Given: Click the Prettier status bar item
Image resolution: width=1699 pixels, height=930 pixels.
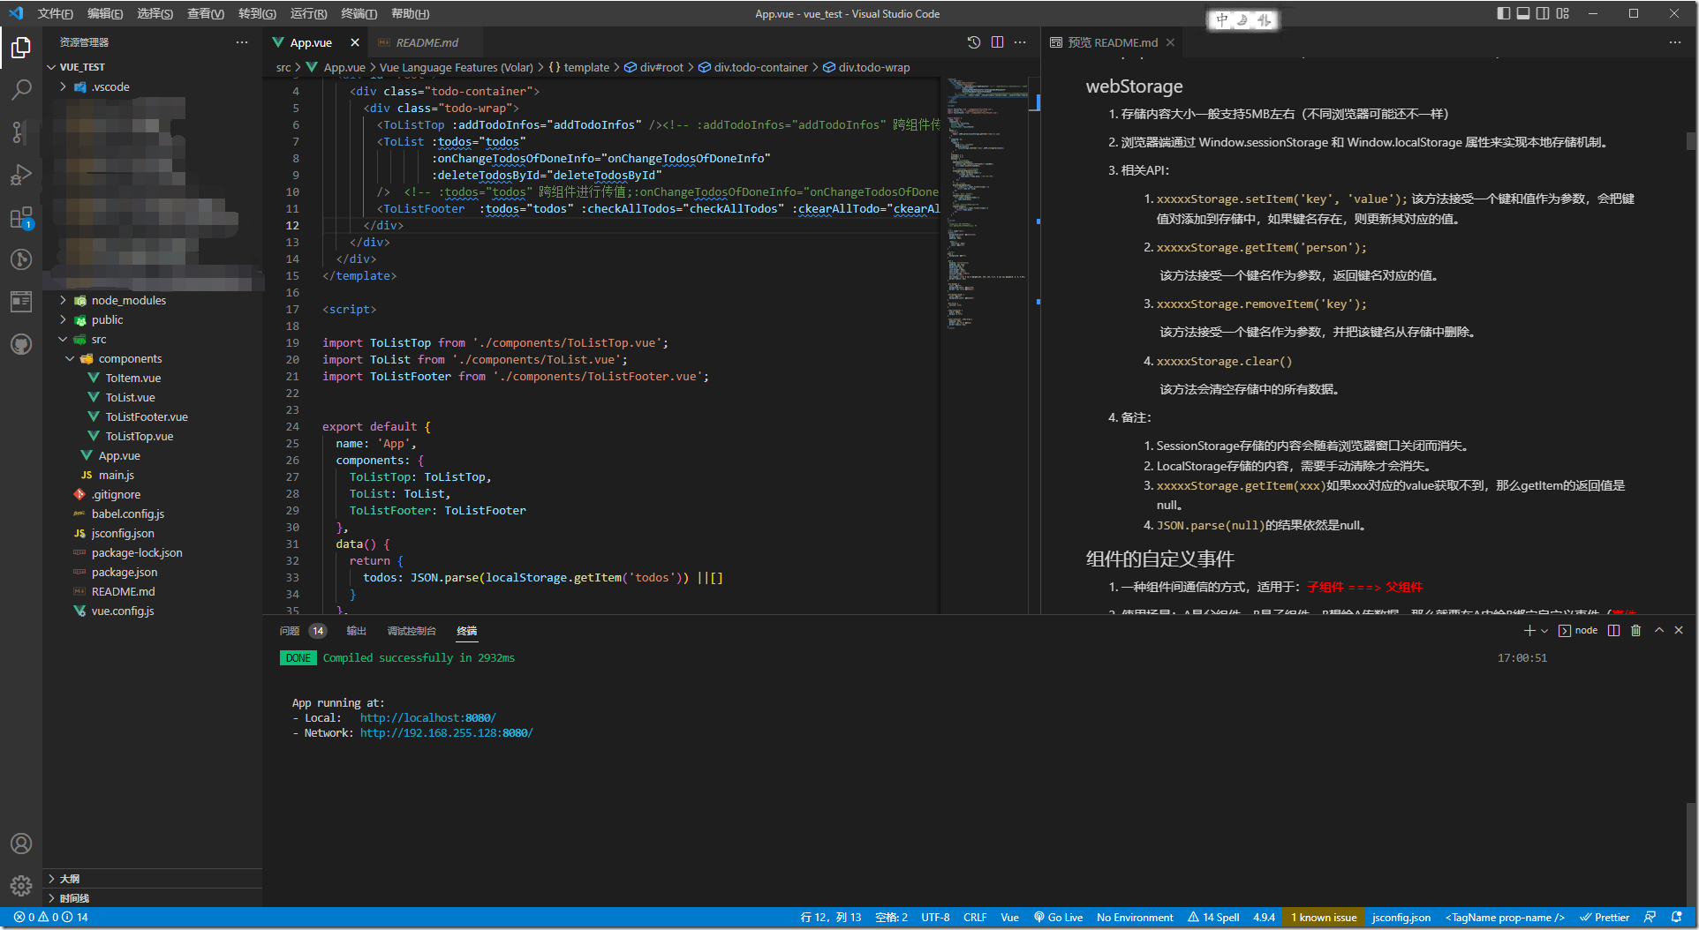Looking at the screenshot, I should pos(1605,918).
